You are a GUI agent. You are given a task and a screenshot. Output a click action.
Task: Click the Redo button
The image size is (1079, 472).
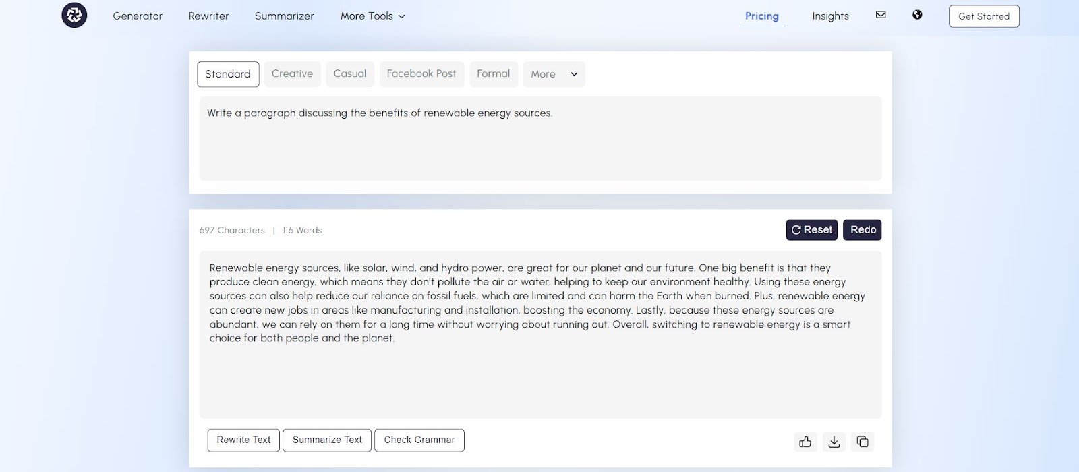click(863, 230)
